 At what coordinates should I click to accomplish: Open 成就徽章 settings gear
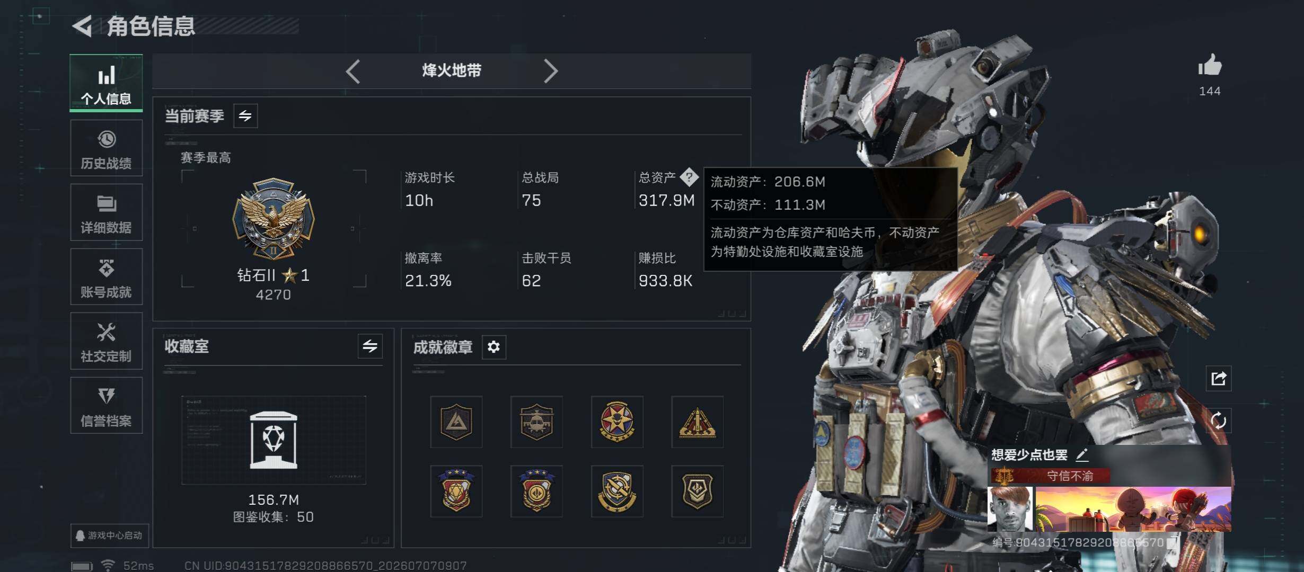pos(494,347)
